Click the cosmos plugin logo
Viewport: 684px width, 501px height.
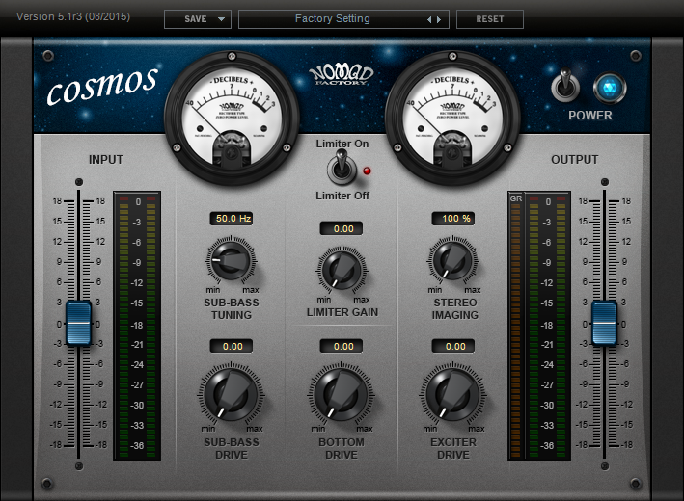102,86
